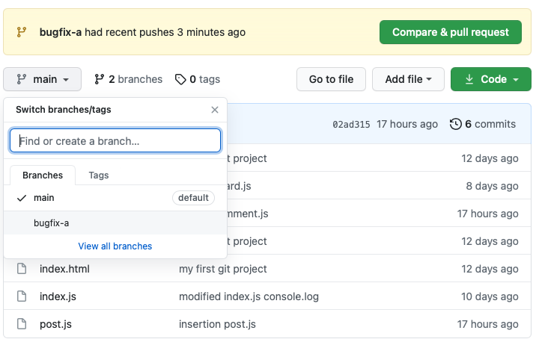
Task: Expand the Add file dropdown
Action: pos(408,79)
